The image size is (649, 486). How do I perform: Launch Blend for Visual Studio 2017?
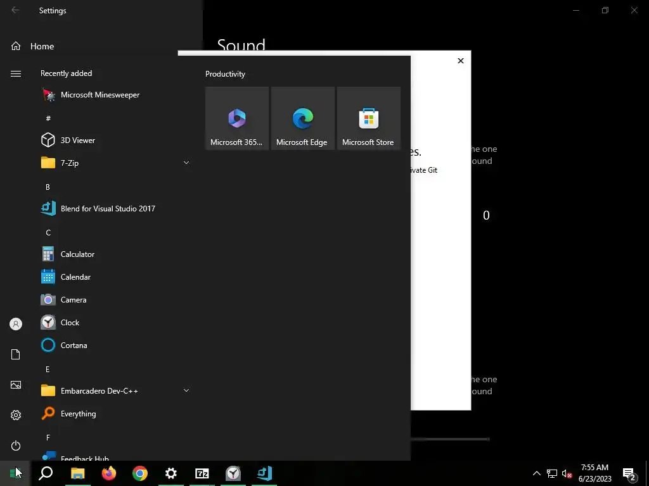coord(115,209)
